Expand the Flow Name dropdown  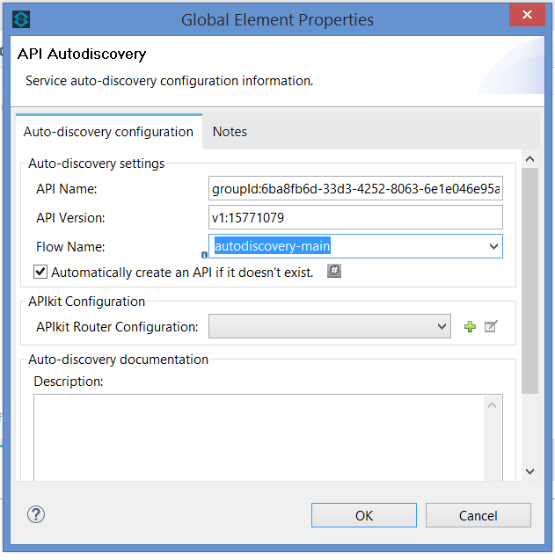coord(493,247)
